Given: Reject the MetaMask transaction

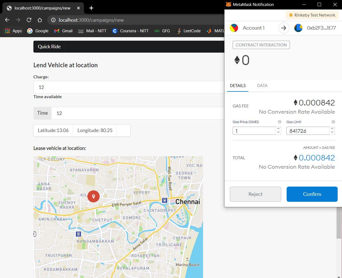Looking at the screenshot, I should tap(255, 194).
